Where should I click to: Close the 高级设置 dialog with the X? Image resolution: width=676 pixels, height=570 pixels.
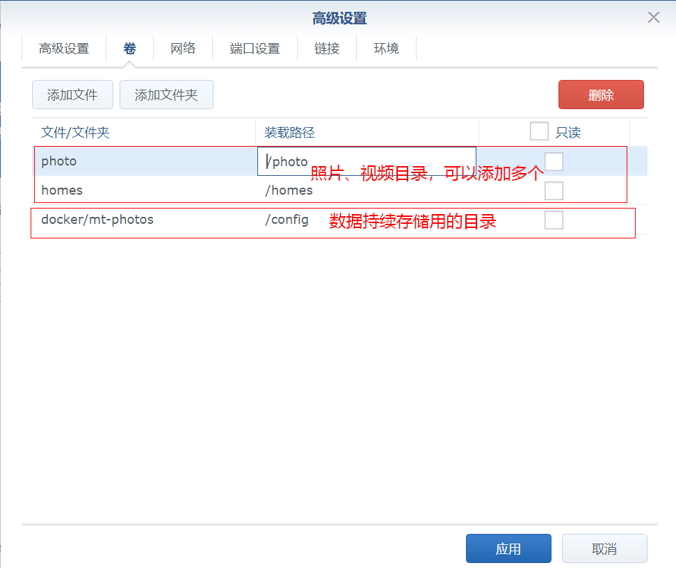(x=653, y=18)
